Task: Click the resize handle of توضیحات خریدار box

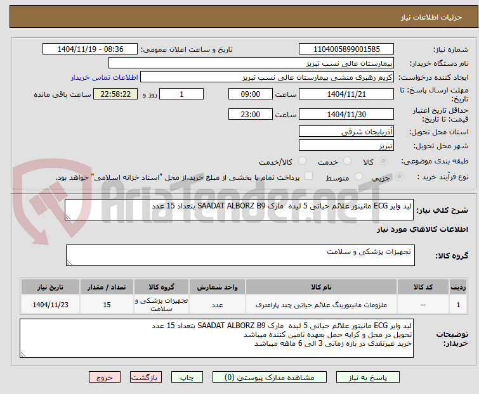Action: 23,354
